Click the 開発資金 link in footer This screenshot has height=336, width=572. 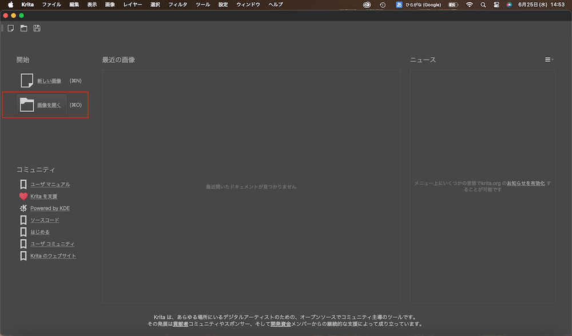tap(280, 324)
